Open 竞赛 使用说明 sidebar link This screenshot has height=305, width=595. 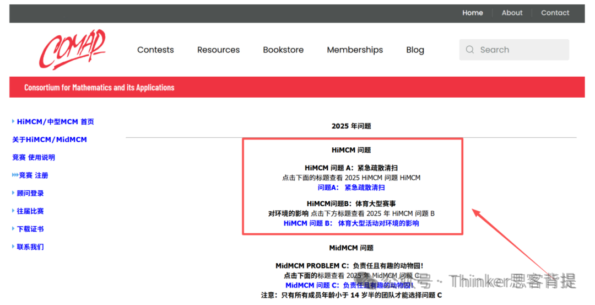(x=34, y=158)
